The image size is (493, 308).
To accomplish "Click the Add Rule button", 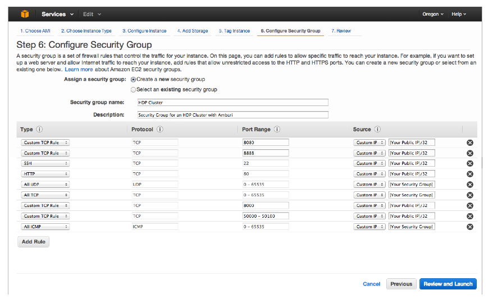I will 33,242.
